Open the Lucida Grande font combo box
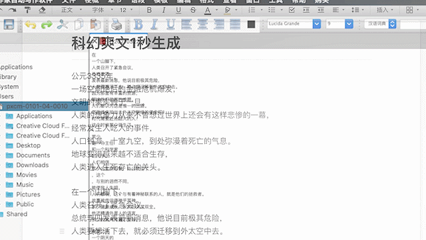 pos(294,24)
